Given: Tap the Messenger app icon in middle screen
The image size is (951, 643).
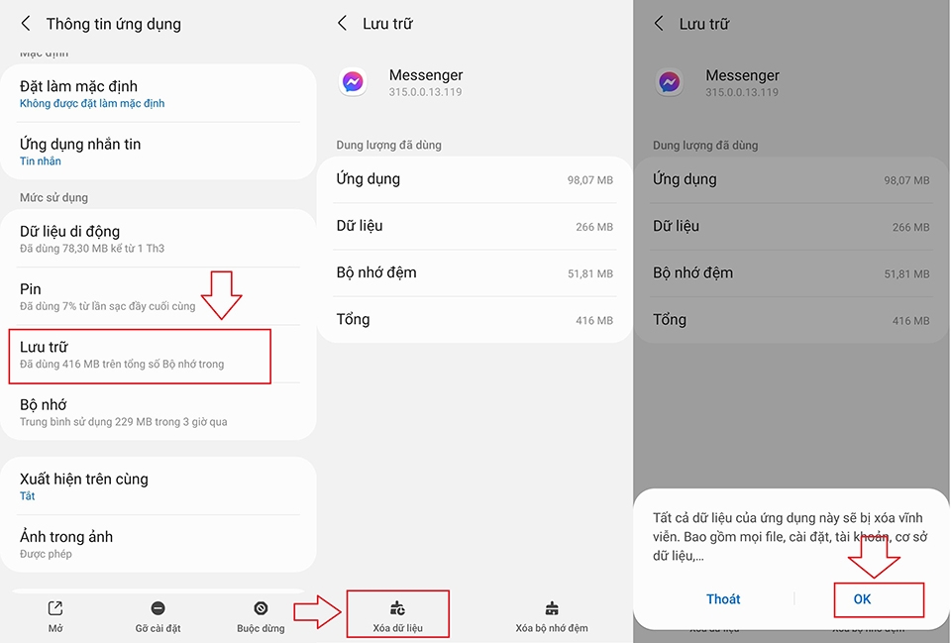Looking at the screenshot, I should 353,82.
